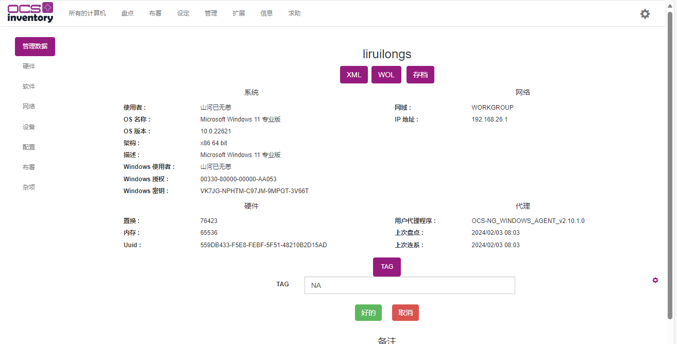
Task: Click the red 取消 button
Action: (405, 313)
